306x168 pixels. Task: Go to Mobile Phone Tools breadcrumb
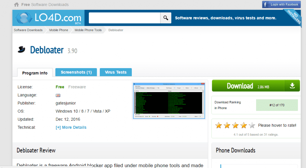pyautogui.click(x=88, y=30)
